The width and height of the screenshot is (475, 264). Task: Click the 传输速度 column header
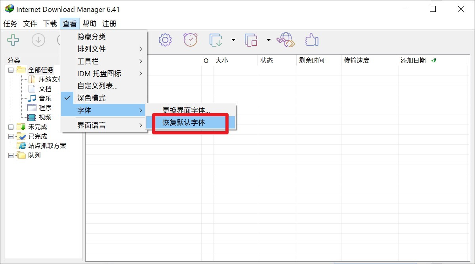tap(356, 60)
